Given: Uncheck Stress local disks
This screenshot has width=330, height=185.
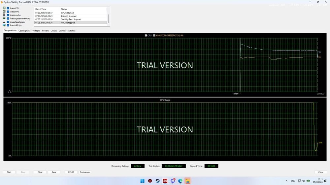Looking at the screenshot, I should 8,22.
